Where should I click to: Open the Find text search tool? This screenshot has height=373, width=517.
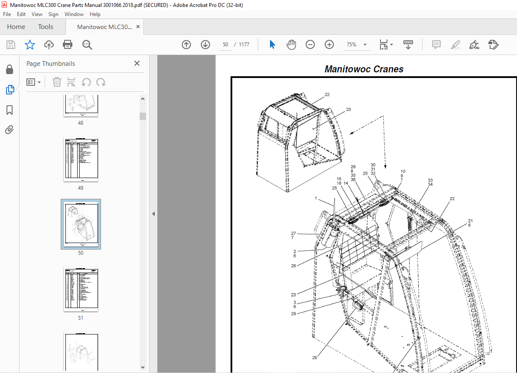point(87,45)
